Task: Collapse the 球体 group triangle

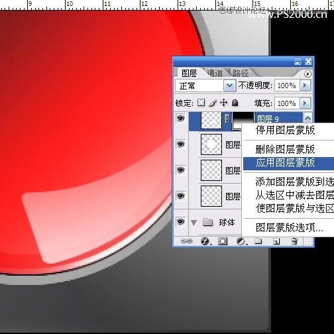Action: point(194,223)
